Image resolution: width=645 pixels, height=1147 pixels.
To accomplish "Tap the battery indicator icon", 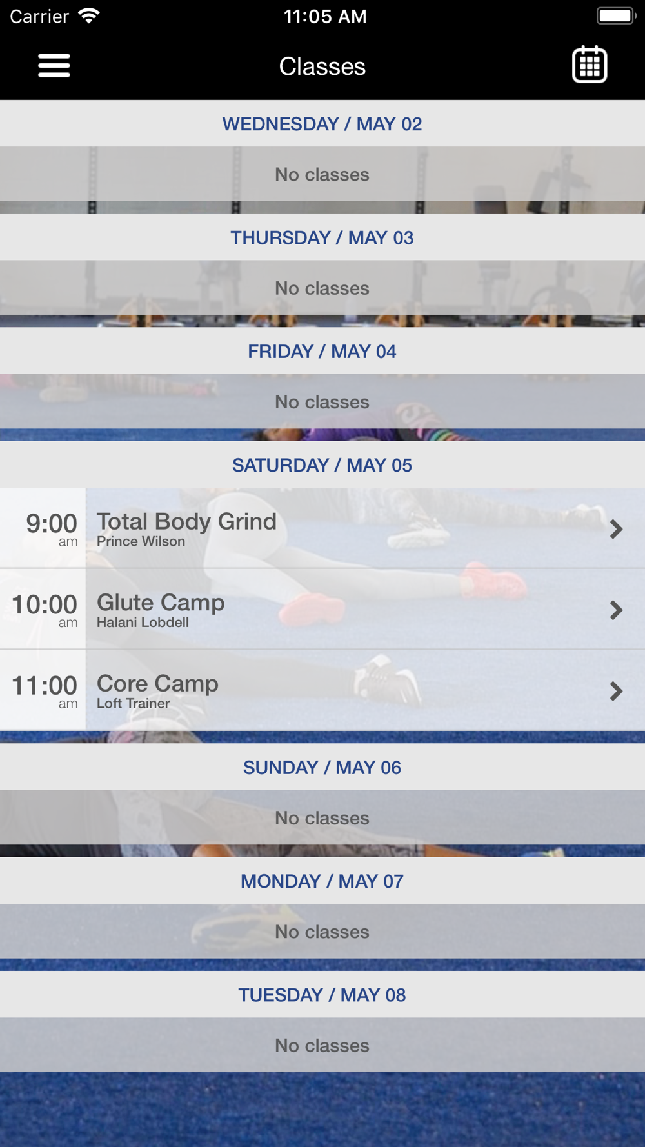I will point(616,16).
